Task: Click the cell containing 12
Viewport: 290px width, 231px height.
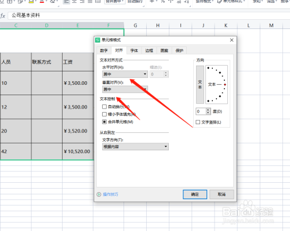Action: 16,107
